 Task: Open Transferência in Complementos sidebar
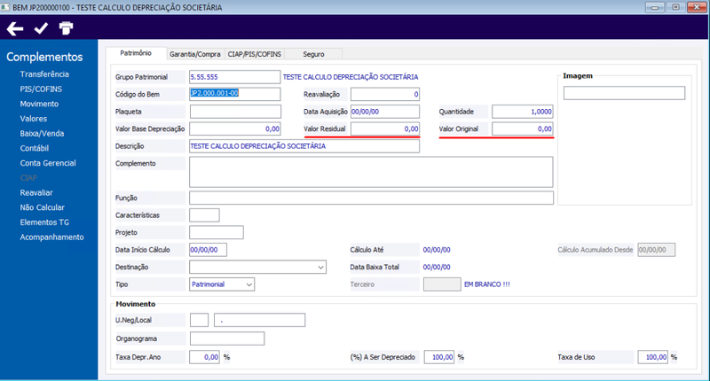tap(44, 74)
